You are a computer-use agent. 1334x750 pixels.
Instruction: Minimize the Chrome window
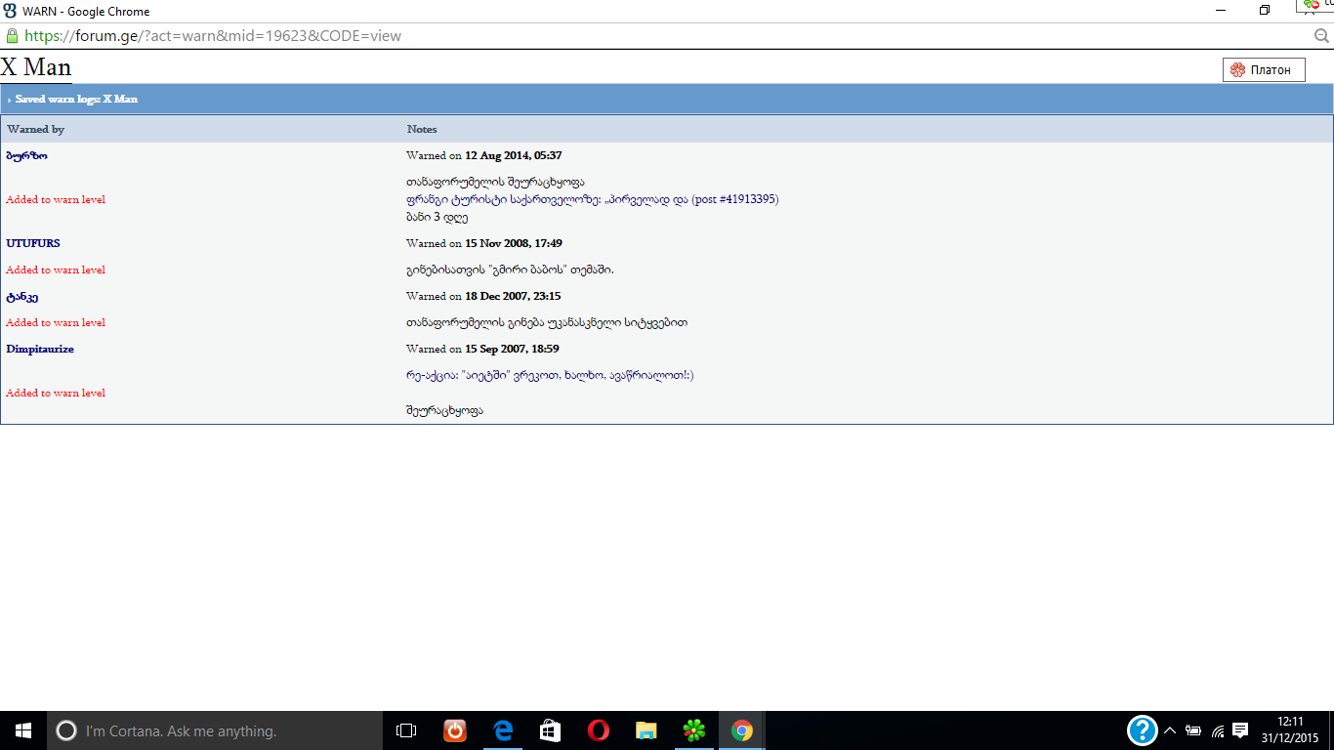tap(1220, 11)
